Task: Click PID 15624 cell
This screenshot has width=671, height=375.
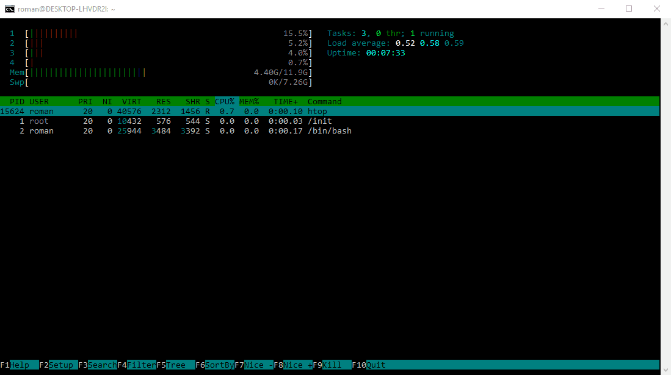Action: (x=12, y=111)
